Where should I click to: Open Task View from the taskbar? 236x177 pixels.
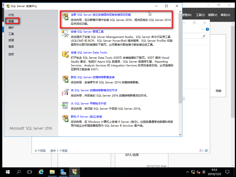click(29, 172)
